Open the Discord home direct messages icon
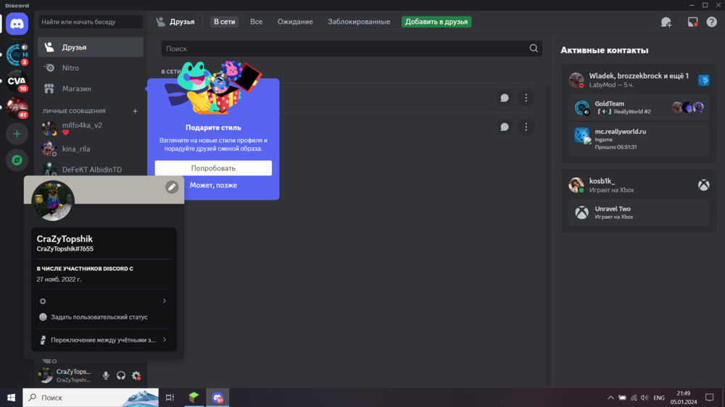Screen dimensions: 725x407 (17, 24)
